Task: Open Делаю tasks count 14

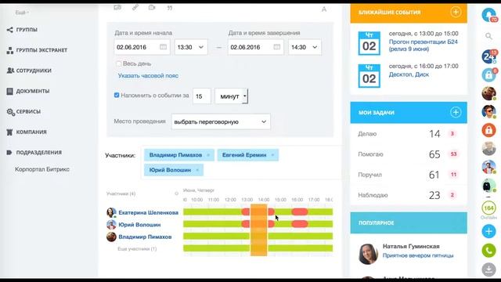Action: (x=434, y=134)
